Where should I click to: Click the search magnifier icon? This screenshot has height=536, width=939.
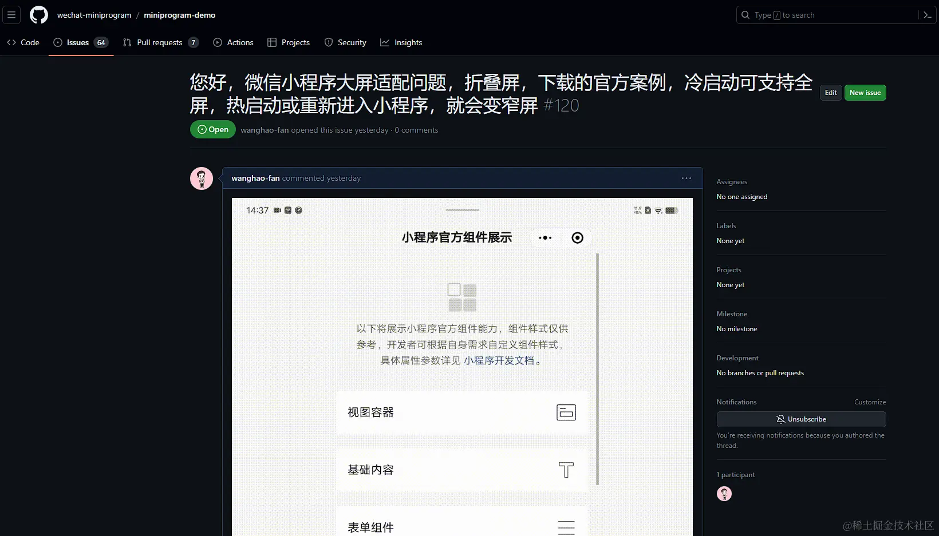pyautogui.click(x=745, y=15)
